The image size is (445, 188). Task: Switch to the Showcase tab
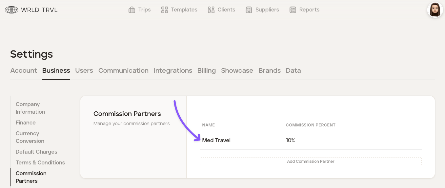pos(237,70)
